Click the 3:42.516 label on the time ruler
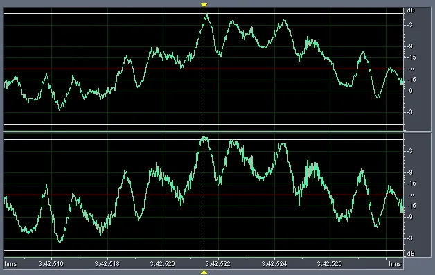 [x=51, y=264]
